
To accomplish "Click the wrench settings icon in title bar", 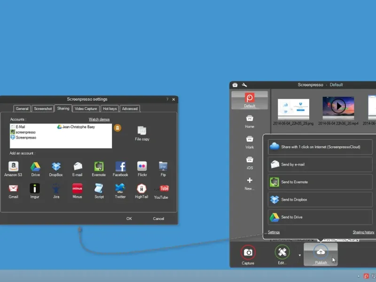I will click(x=244, y=85).
